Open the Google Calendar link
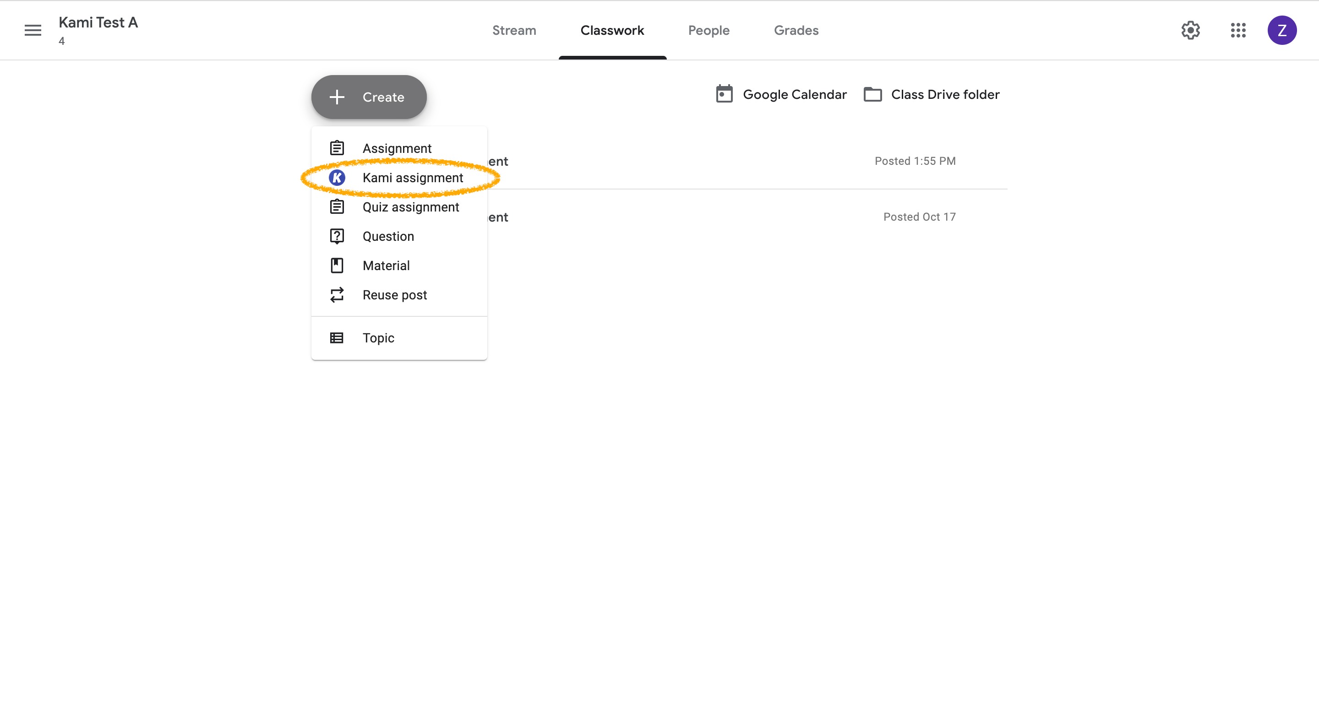 (x=794, y=94)
